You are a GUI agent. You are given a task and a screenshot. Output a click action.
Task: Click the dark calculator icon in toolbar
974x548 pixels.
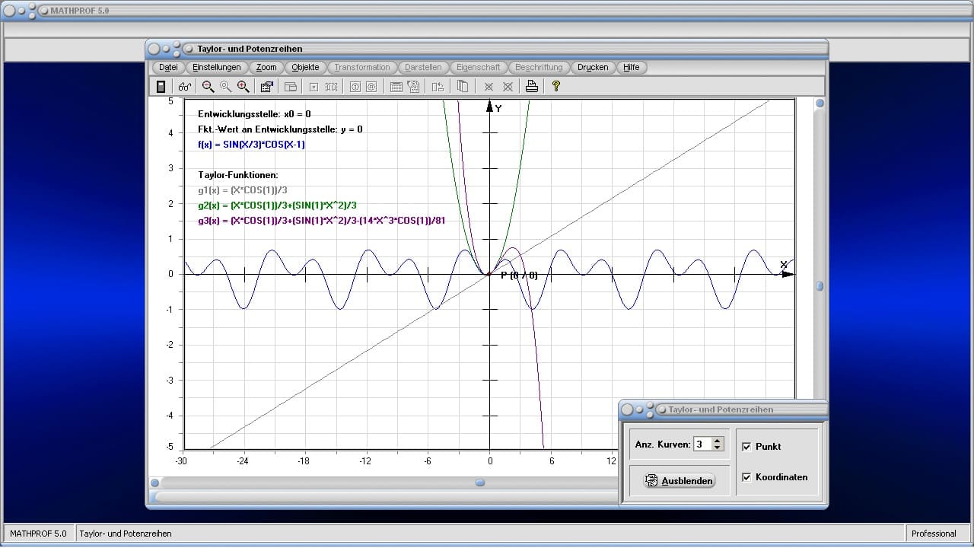(x=161, y=87)
